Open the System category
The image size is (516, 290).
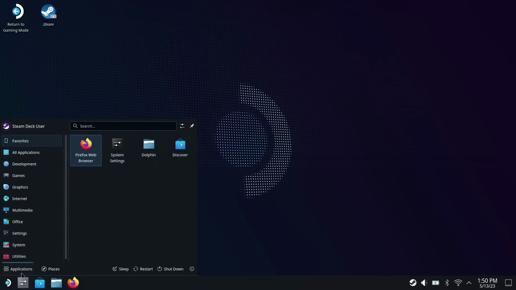(x=32, y=245)
